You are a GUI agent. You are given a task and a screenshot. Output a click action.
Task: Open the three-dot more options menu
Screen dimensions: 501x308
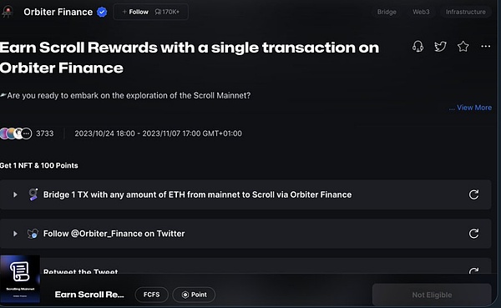pos(486,47)
